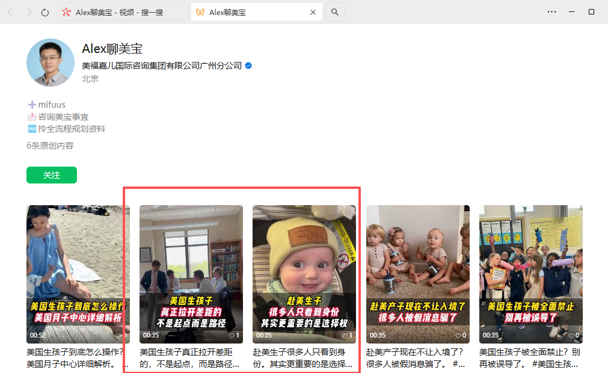Click the 咨询美宝事宜 line

[58, 117]
